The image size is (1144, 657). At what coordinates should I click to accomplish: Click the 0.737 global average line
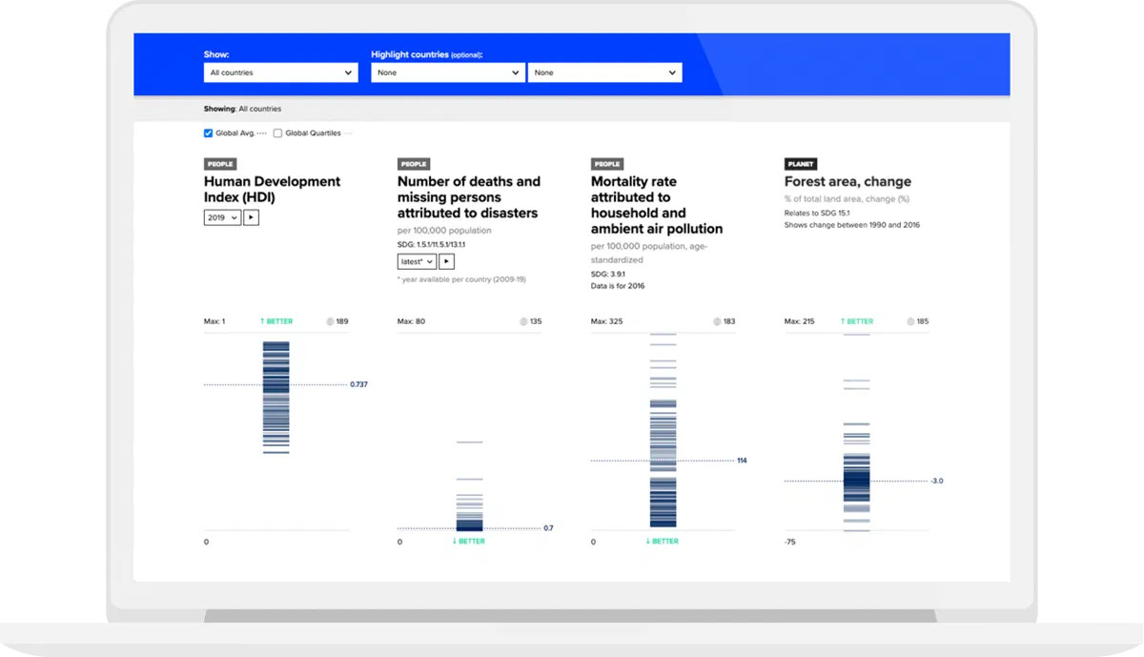(276, 384)
